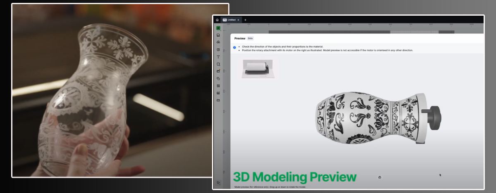Open the tool below the shape tool

(218, 71)
